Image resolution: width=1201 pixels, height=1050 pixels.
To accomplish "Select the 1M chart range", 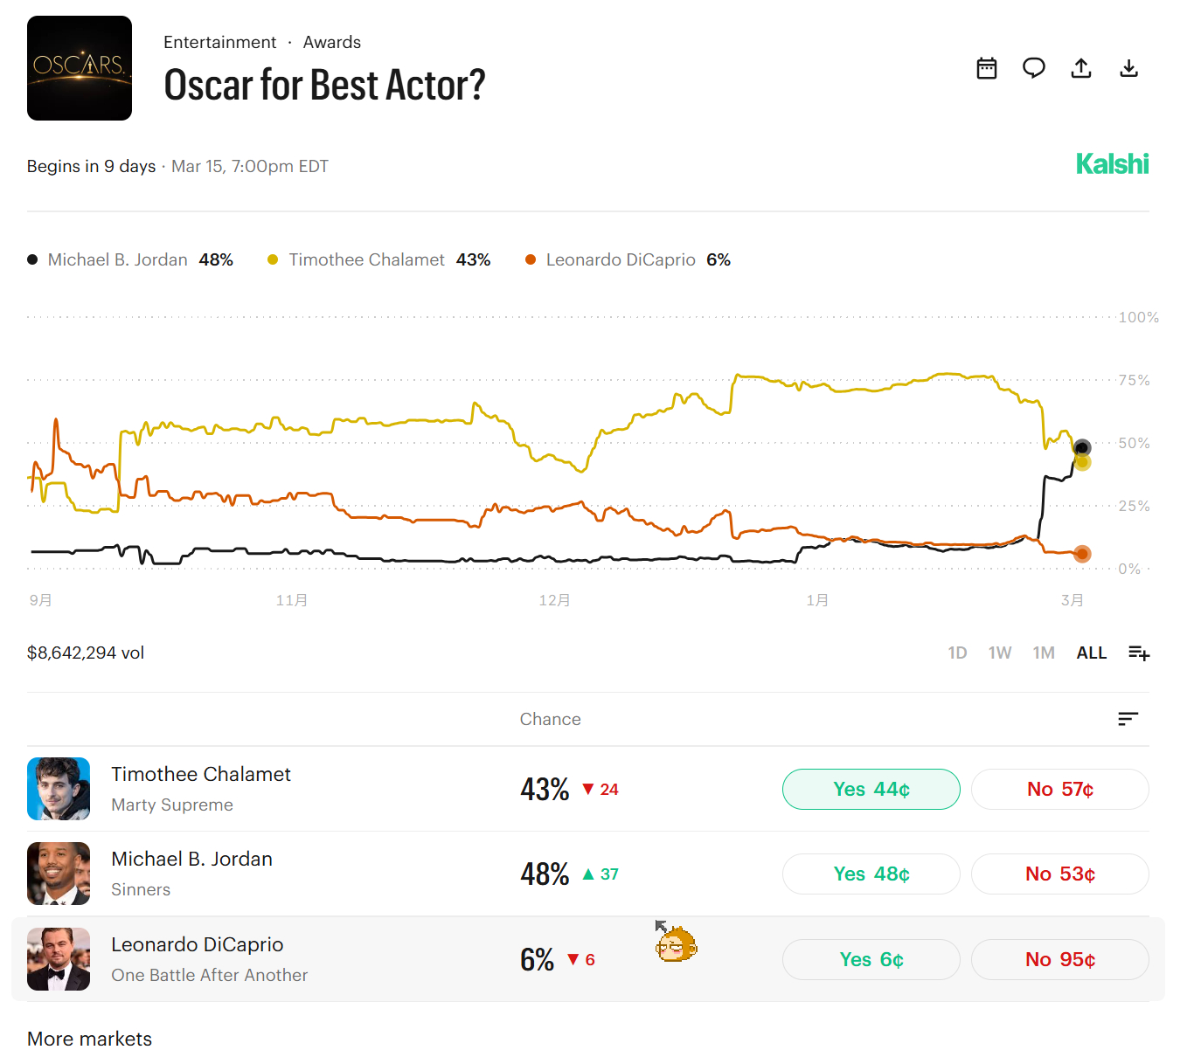I will click(1044, 653).
